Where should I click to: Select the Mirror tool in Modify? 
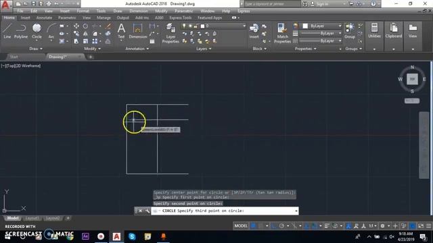click(x=85, y=34)
